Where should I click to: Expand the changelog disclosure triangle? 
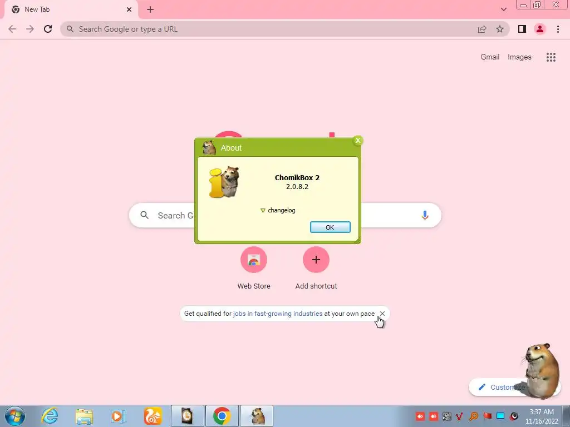[x=263, y=211]
